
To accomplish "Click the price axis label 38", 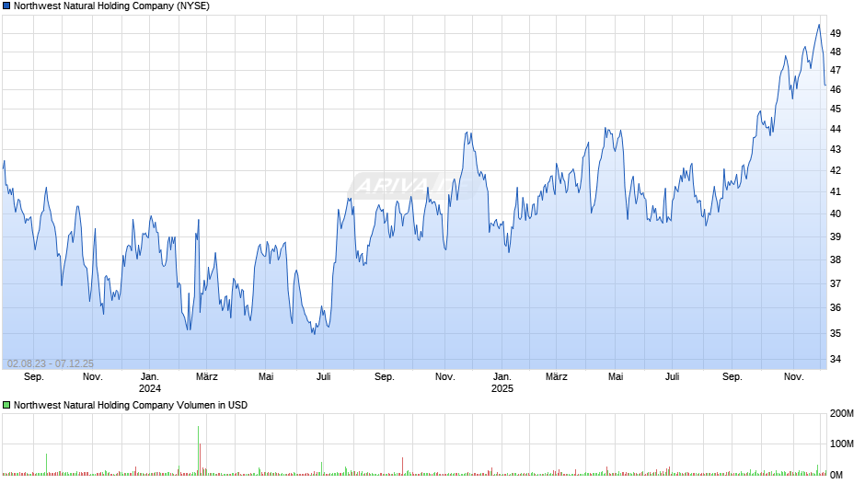I will [836, 259].
